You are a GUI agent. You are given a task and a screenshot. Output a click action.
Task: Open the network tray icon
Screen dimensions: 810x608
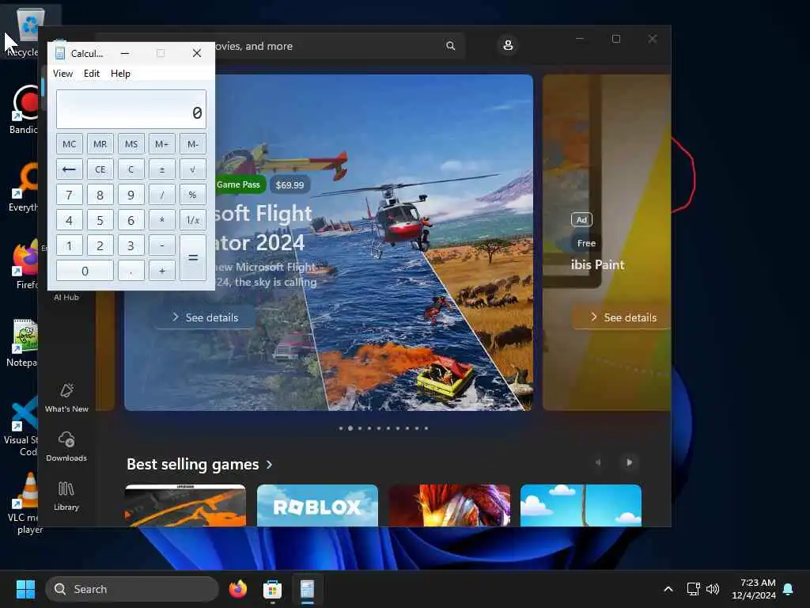(x=693, y=589)
